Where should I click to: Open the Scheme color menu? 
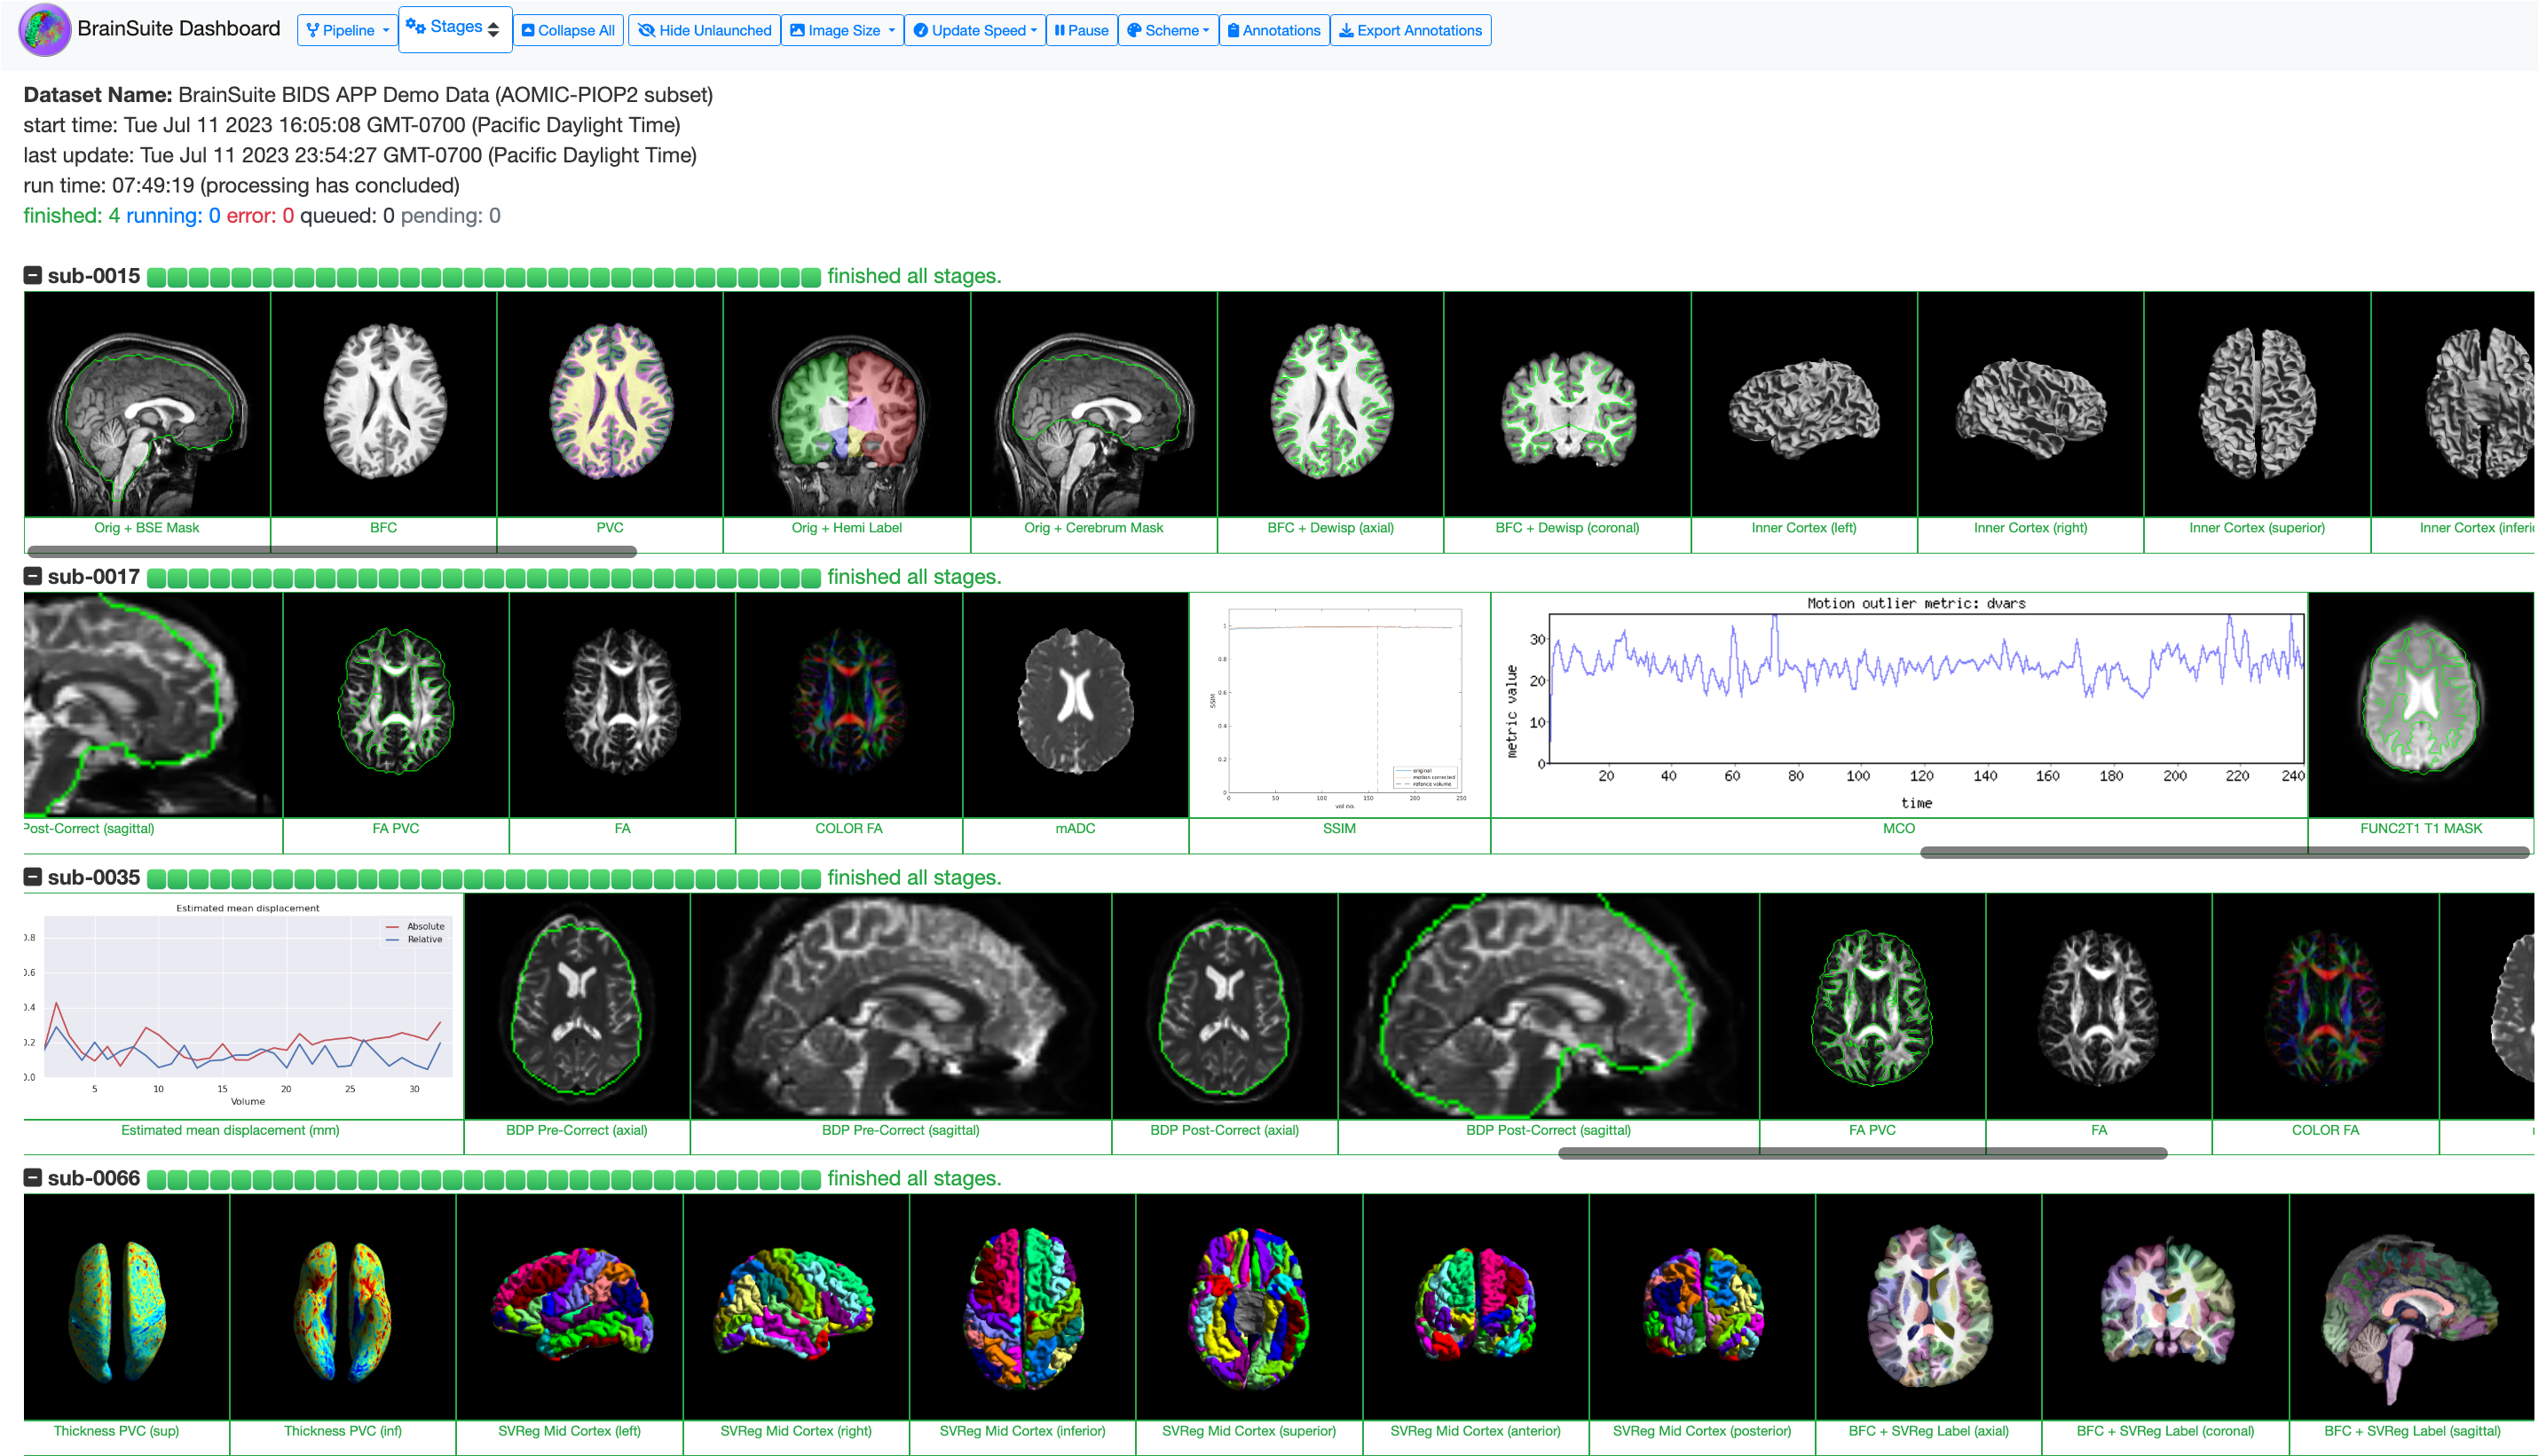(x=1168, y=30)
